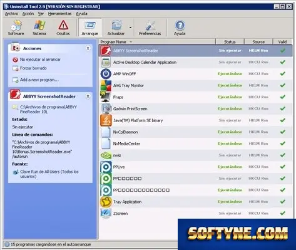Viewport: 296px width, 250px height.
Task: Collapse the ABBYY ScreenshotReader details panel
Action: [88, 96]
